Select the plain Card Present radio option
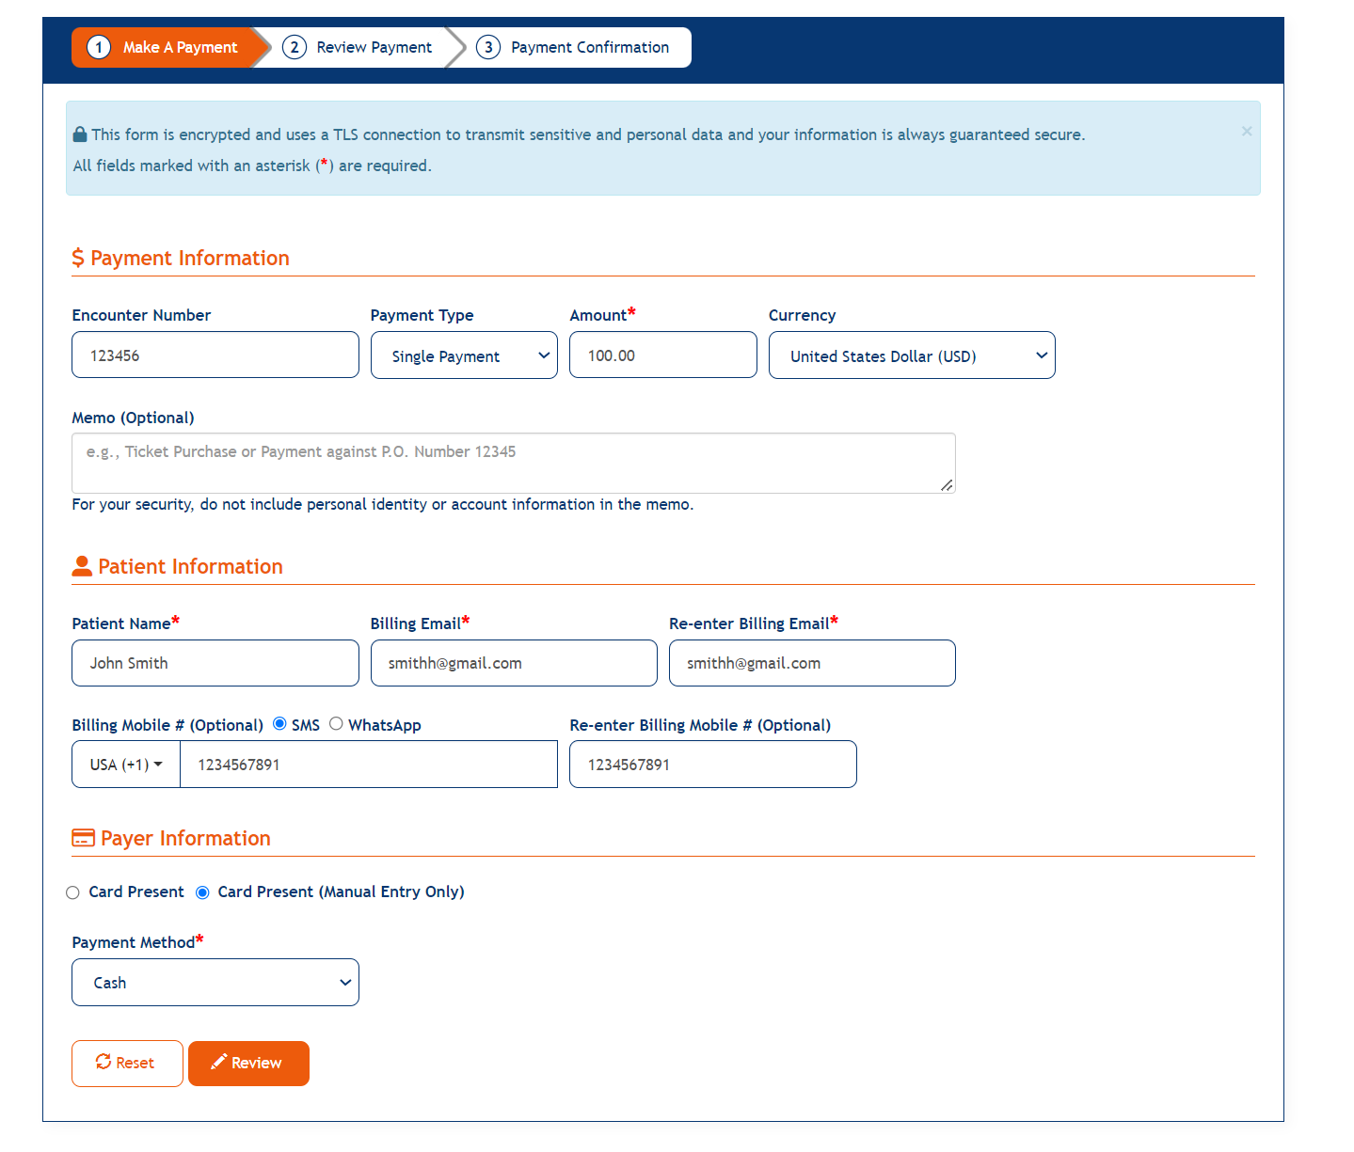 tap(73, 892)
